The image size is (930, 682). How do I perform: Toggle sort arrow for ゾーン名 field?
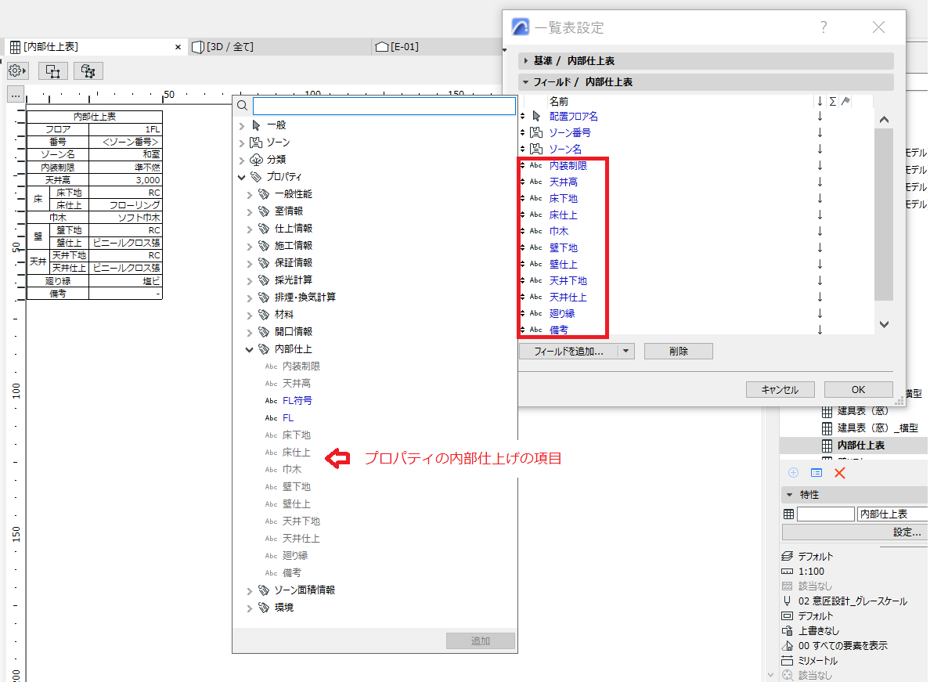[820, 149]
